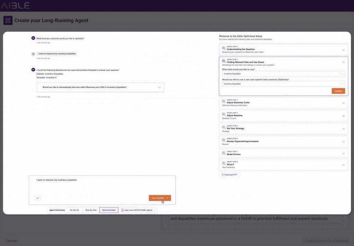Open the 'What data would you like to use' dropdown

[x=283, y=74]
